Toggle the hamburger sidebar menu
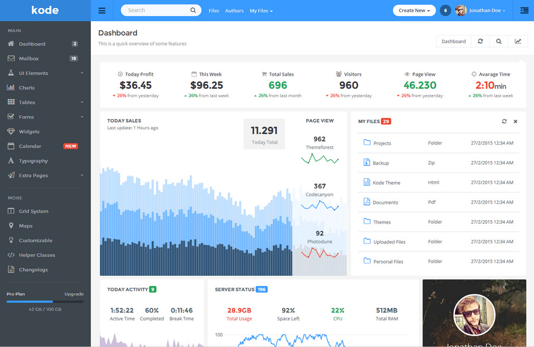Image resolution: width=534 pixels, height=347 pixels. click(x=102, y=11)
